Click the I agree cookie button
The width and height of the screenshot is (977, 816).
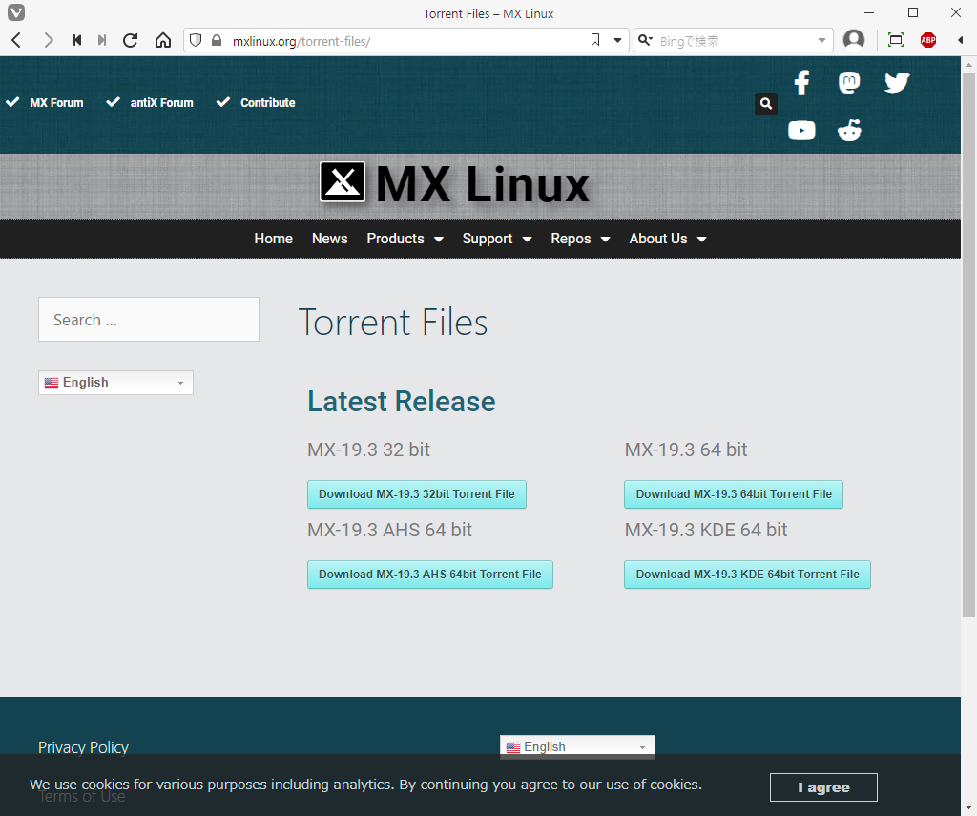823,787
